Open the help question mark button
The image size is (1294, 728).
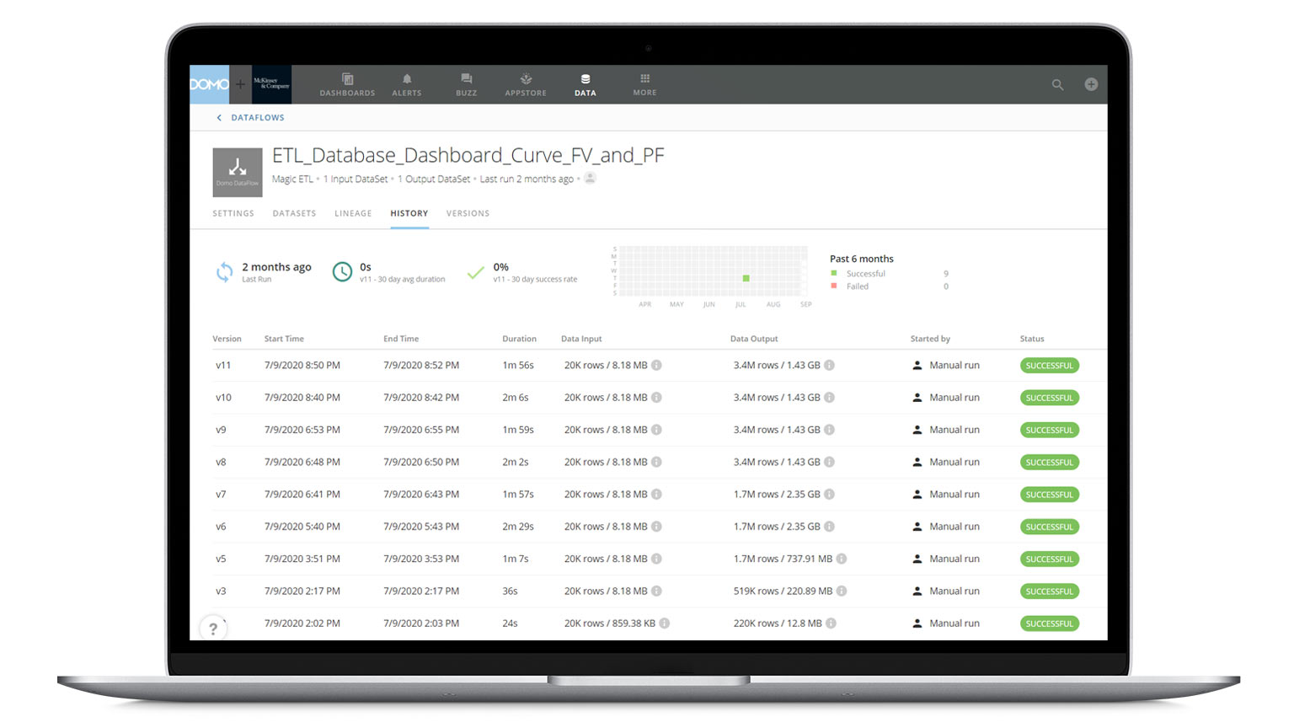(213, 628)
